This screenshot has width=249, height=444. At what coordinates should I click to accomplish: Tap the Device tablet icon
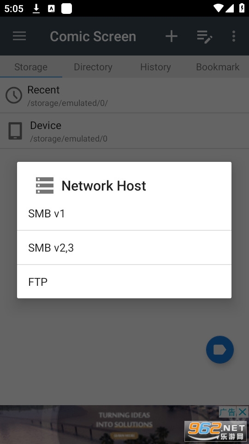15,131
